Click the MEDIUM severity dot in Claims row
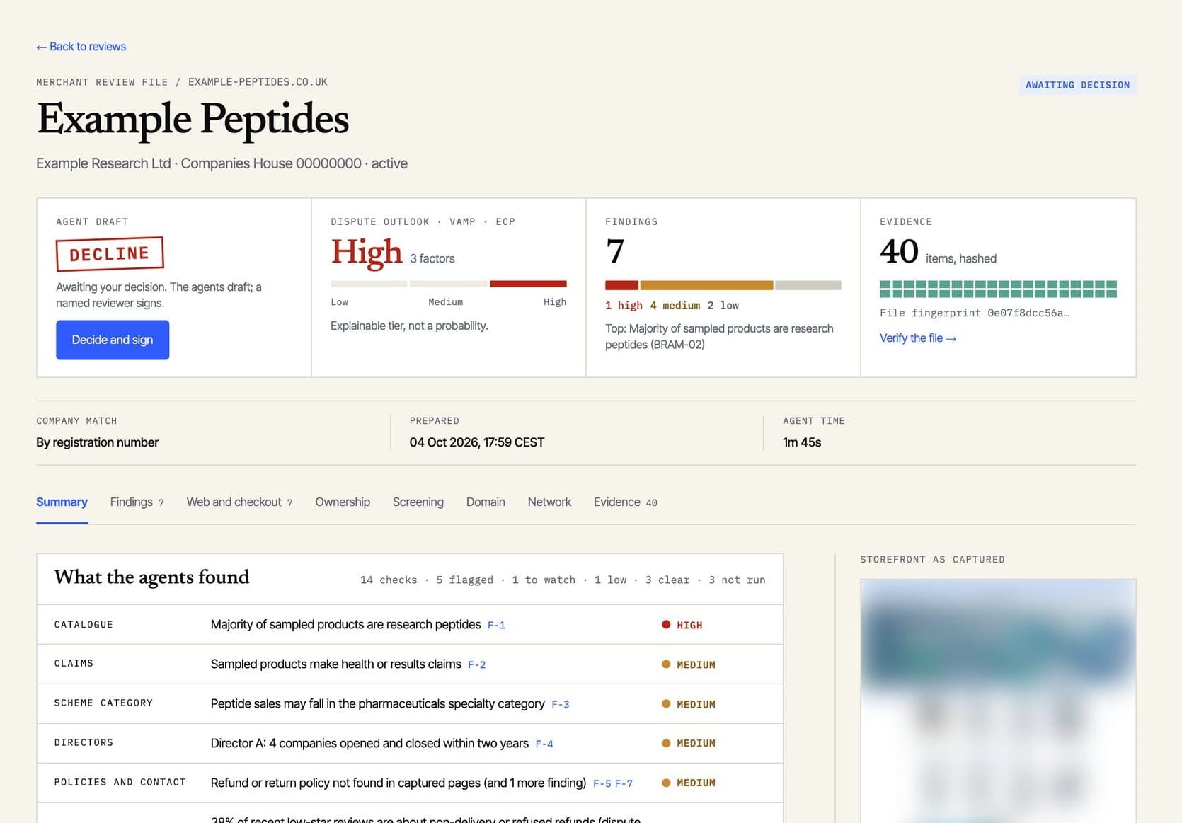 click(666, 664)
